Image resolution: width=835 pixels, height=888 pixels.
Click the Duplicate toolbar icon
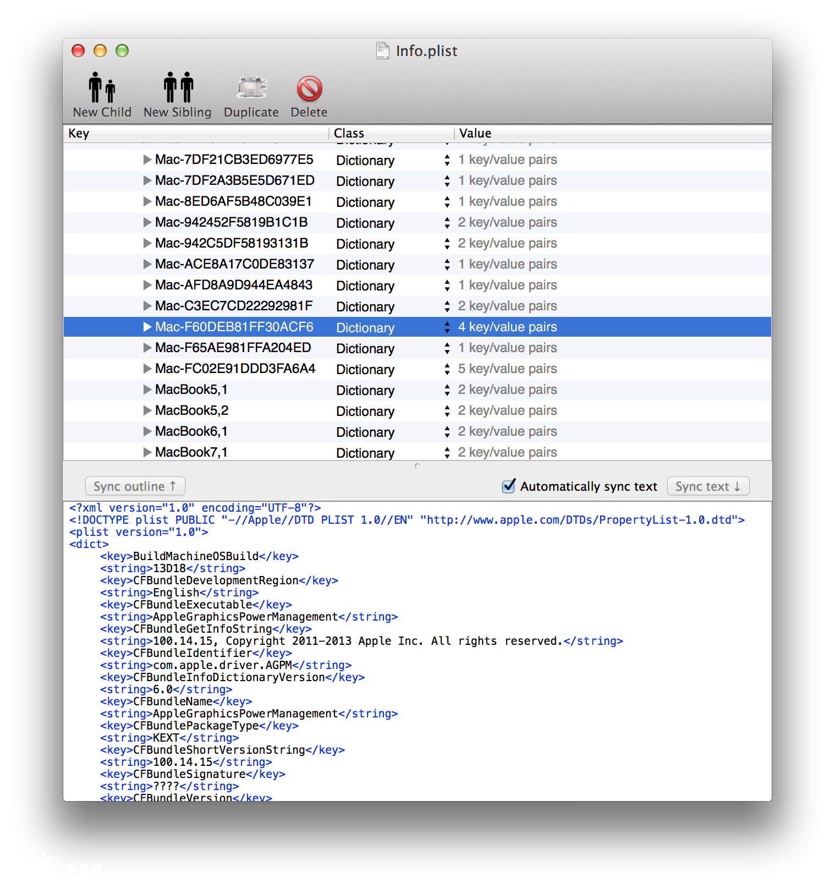[x=251, y=88]
